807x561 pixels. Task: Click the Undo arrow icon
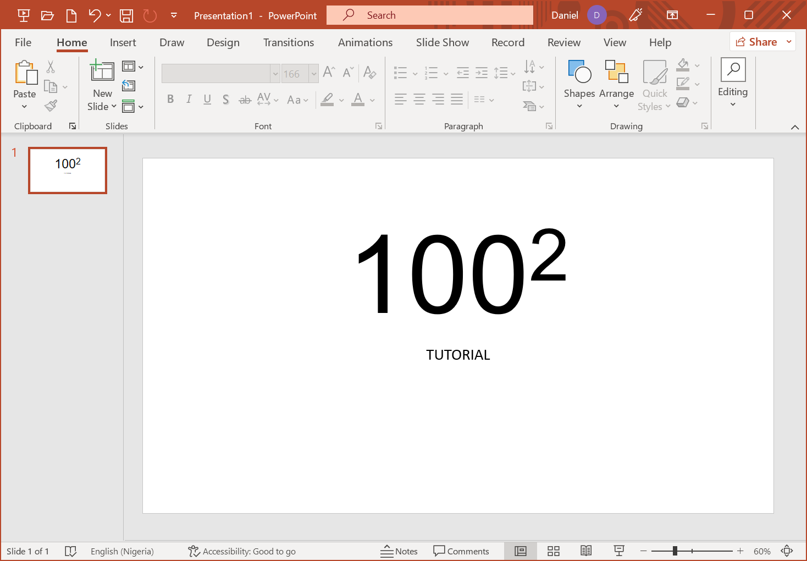(x=95, y=15)
